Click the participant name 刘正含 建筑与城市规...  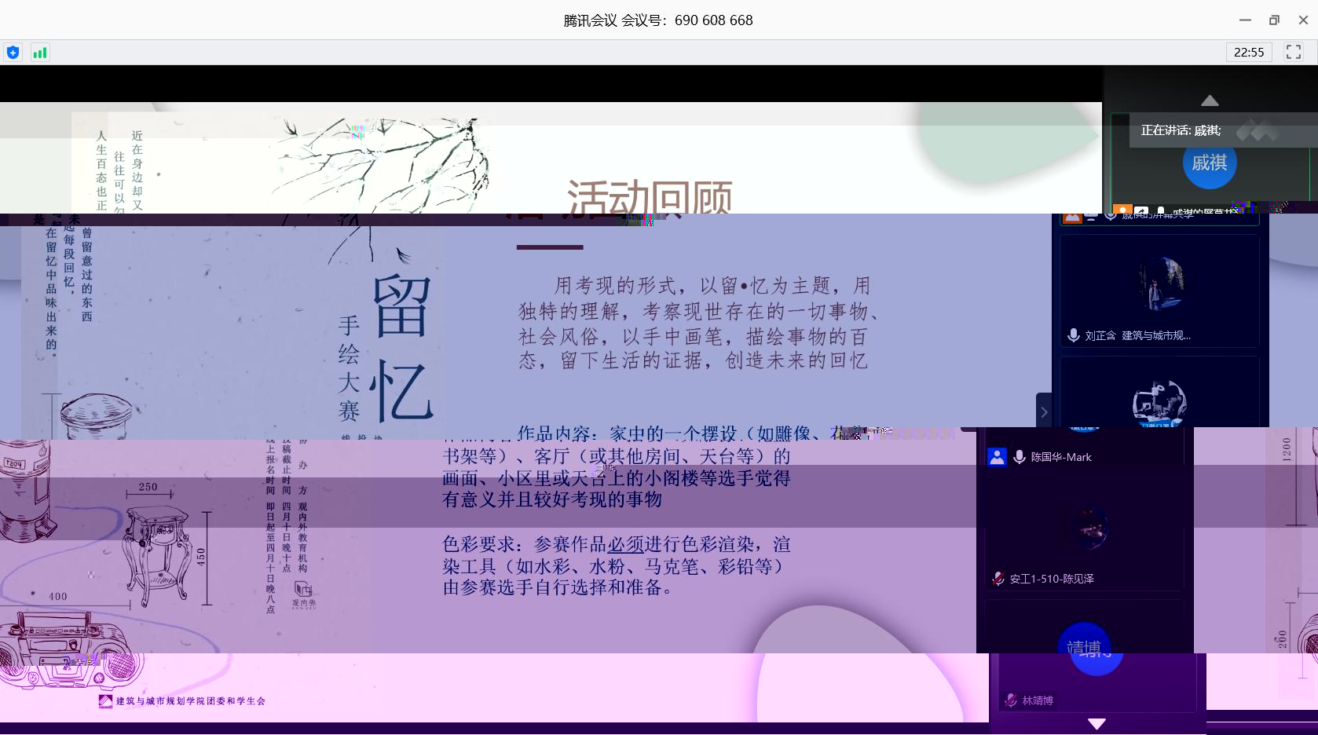point(1138,335)
